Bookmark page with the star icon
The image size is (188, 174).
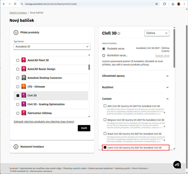(x=157, y=4)
